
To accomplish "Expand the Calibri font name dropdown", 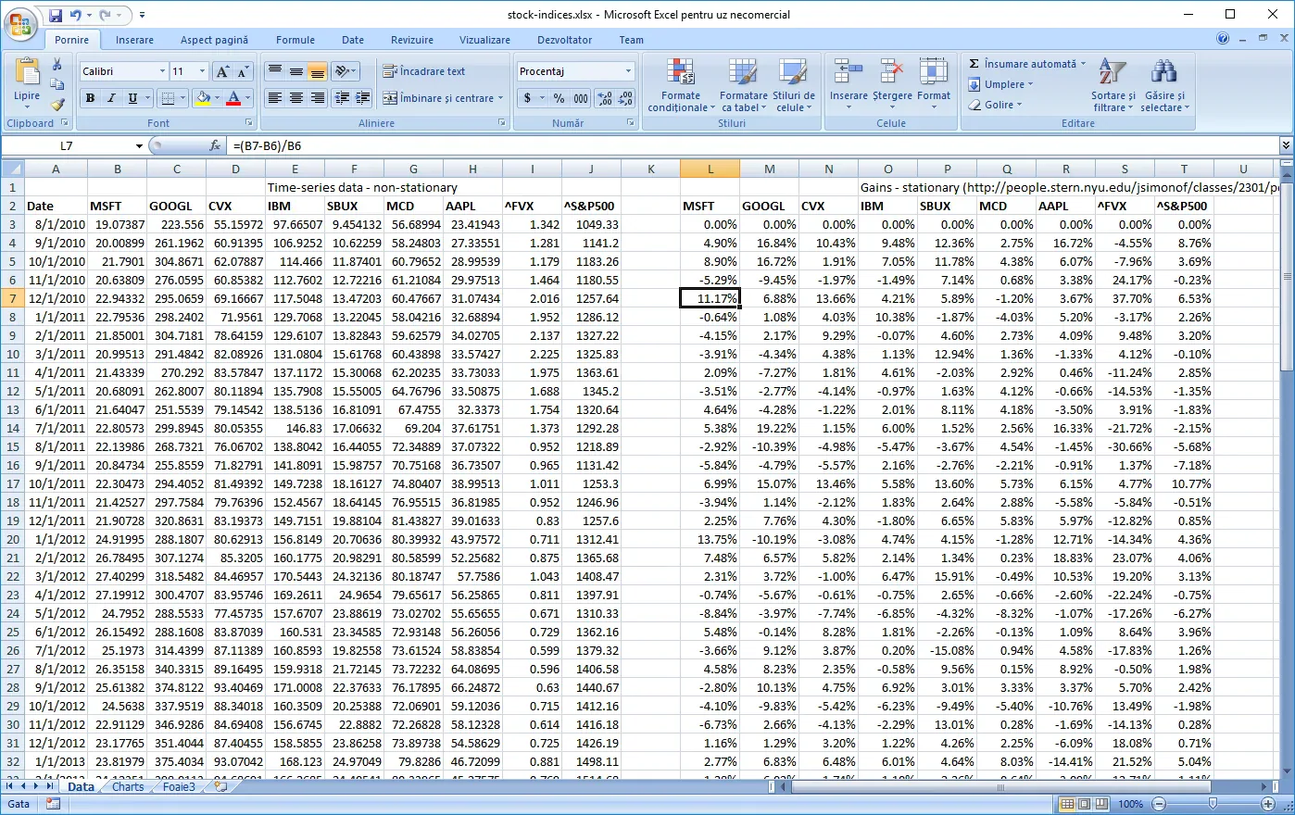I will click(162, 71).
